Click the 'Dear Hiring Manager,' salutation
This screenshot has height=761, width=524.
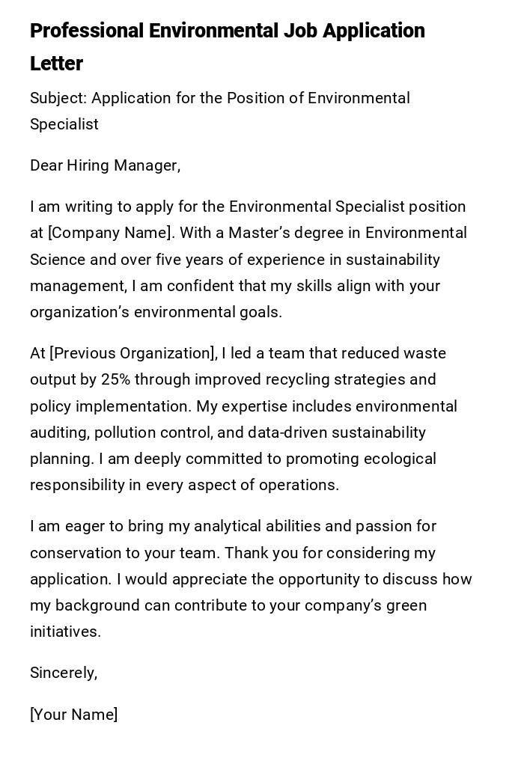(105, 165)
